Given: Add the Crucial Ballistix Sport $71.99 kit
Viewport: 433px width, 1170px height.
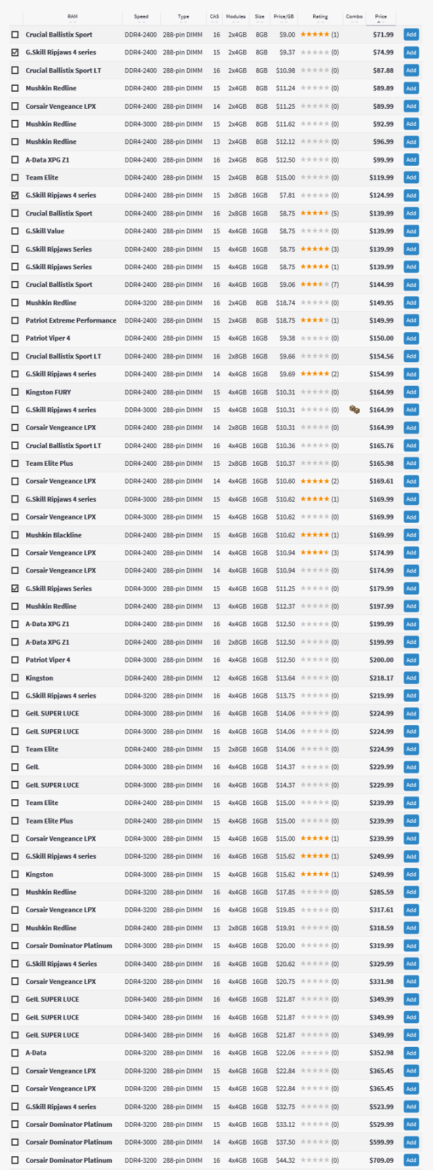Looking at the screenshot, I should (411, 35).
